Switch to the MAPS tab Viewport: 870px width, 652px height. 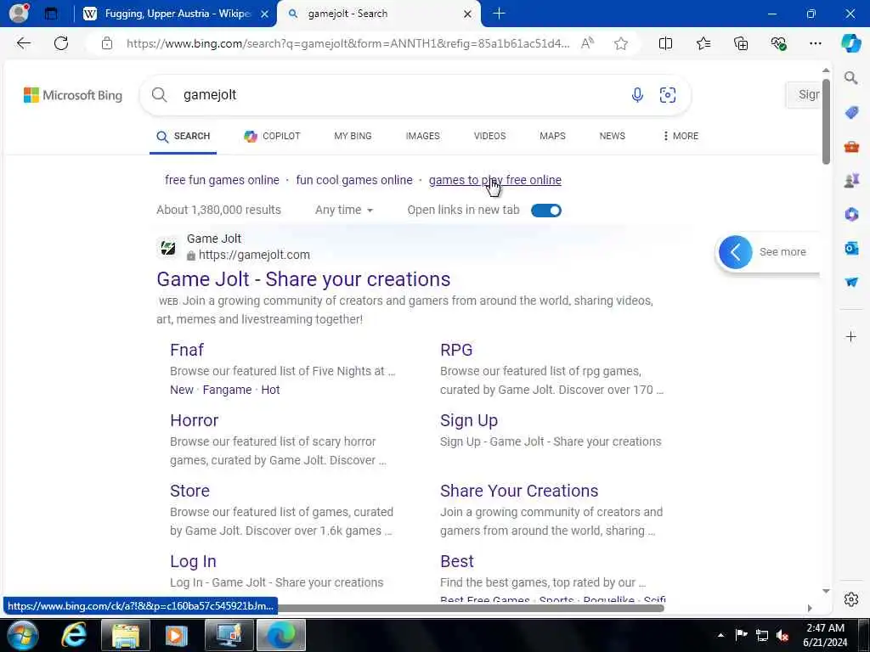(552, 136)
